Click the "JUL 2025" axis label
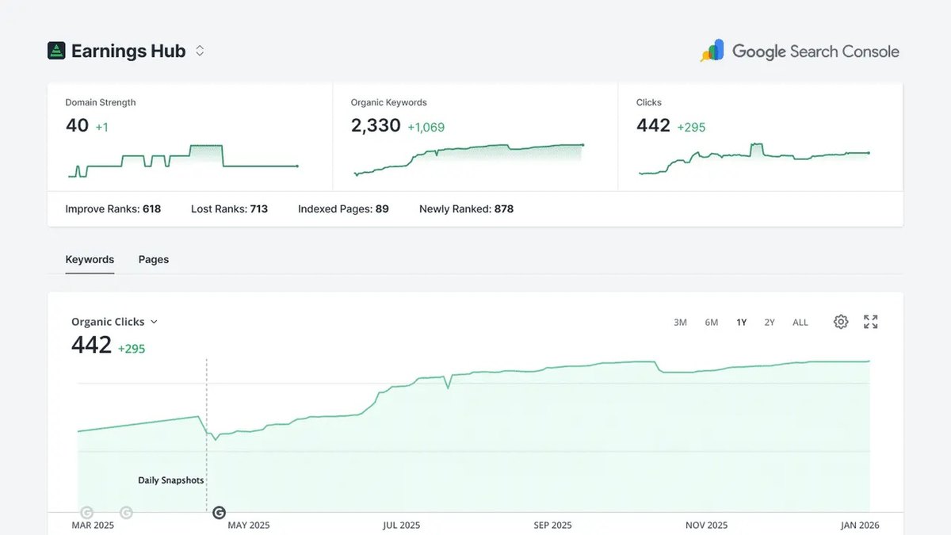Viewport: 951px width, 535px height. [x=401, y=525]
